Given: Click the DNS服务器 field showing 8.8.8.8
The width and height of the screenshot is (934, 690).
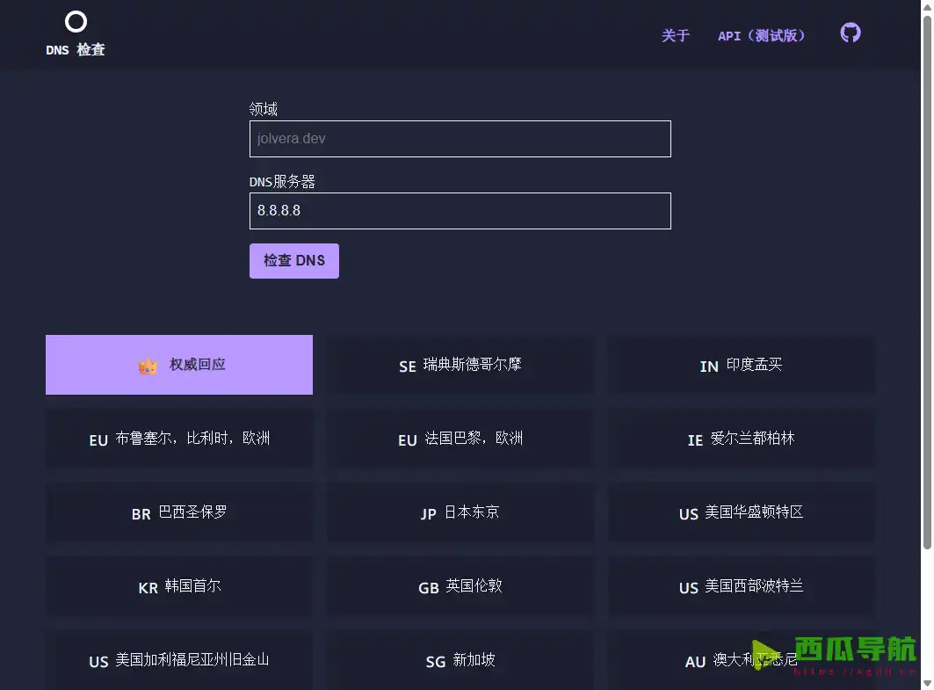Looking at the screenshot, I should [x=460, y=211].
